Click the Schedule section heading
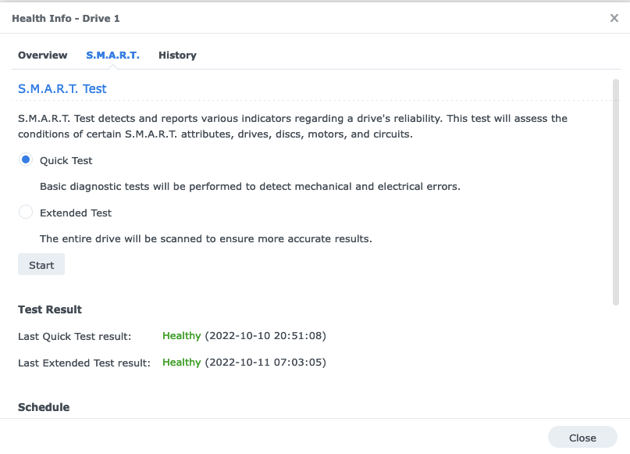 pyautogui.click(x=44, y=407)
